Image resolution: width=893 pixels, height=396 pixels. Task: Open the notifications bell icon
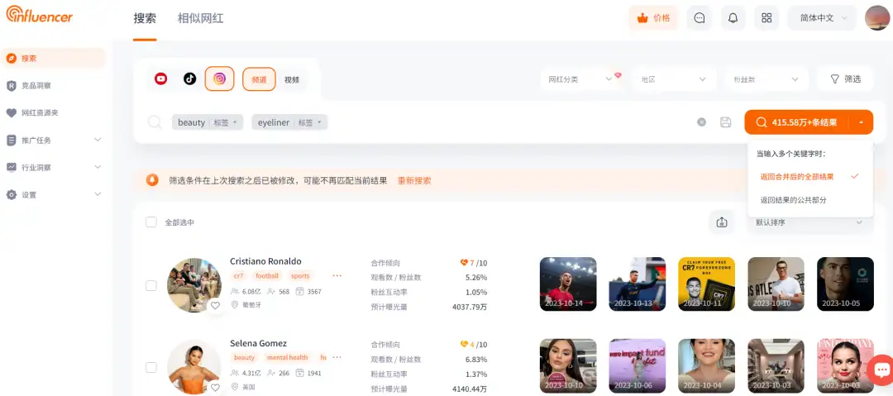point(733,18)
